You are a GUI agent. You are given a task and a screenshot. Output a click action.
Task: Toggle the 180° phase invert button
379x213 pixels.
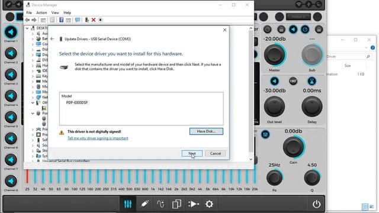click(293, 81)
